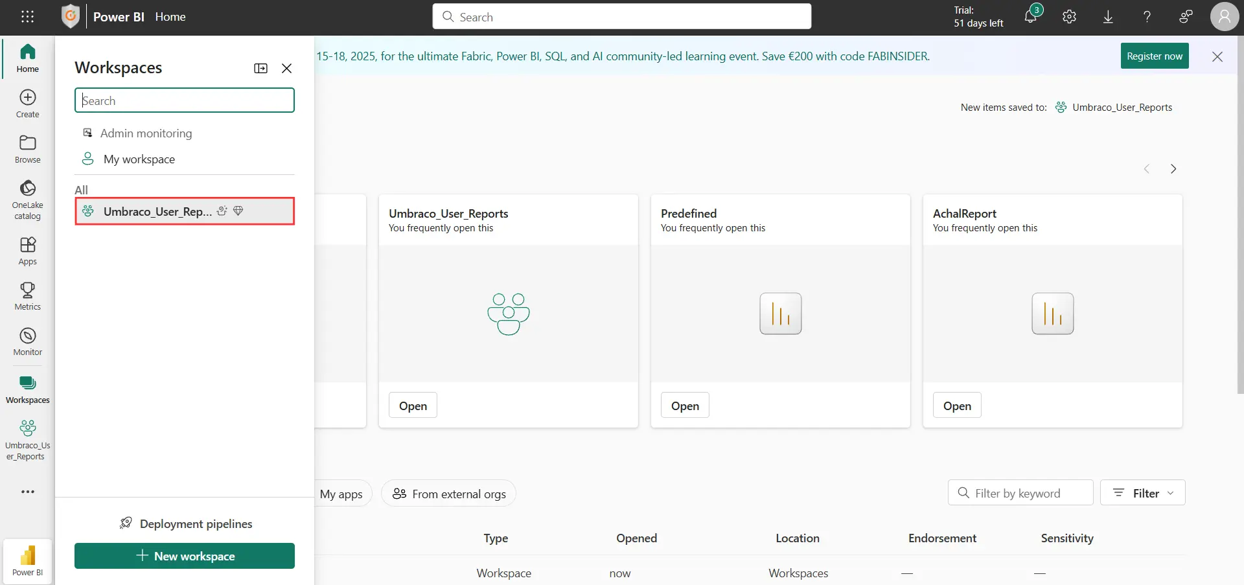Click the Predefined report thumbnail icon

(781, 314)
